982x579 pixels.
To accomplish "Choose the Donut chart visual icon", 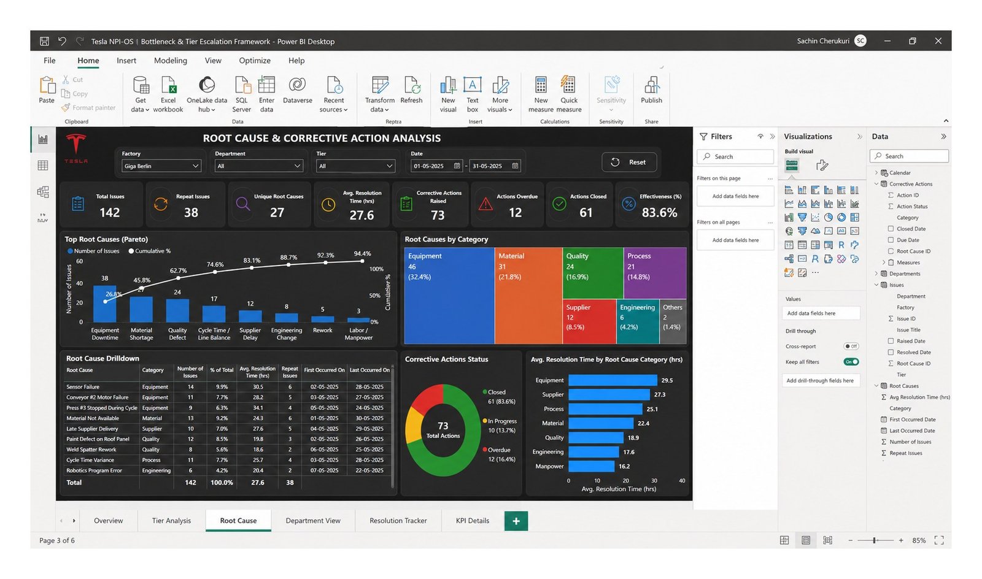I will tap(841, 218).
